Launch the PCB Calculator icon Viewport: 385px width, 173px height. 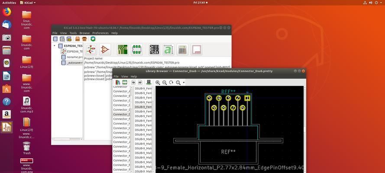tap(182, 49)
